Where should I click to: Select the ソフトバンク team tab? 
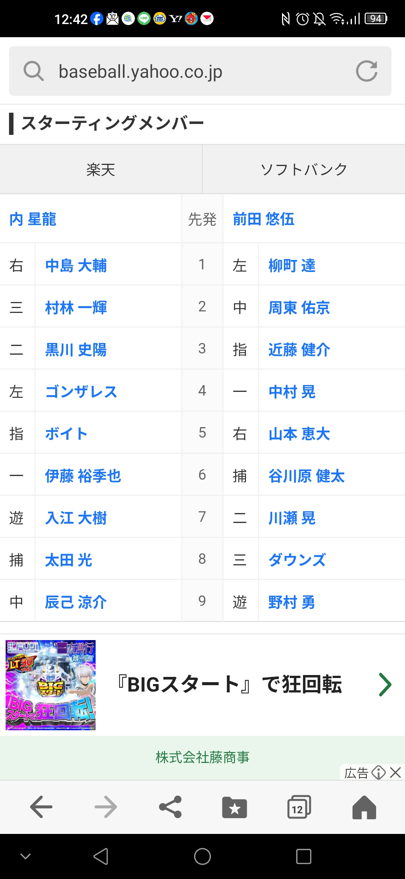304,169
